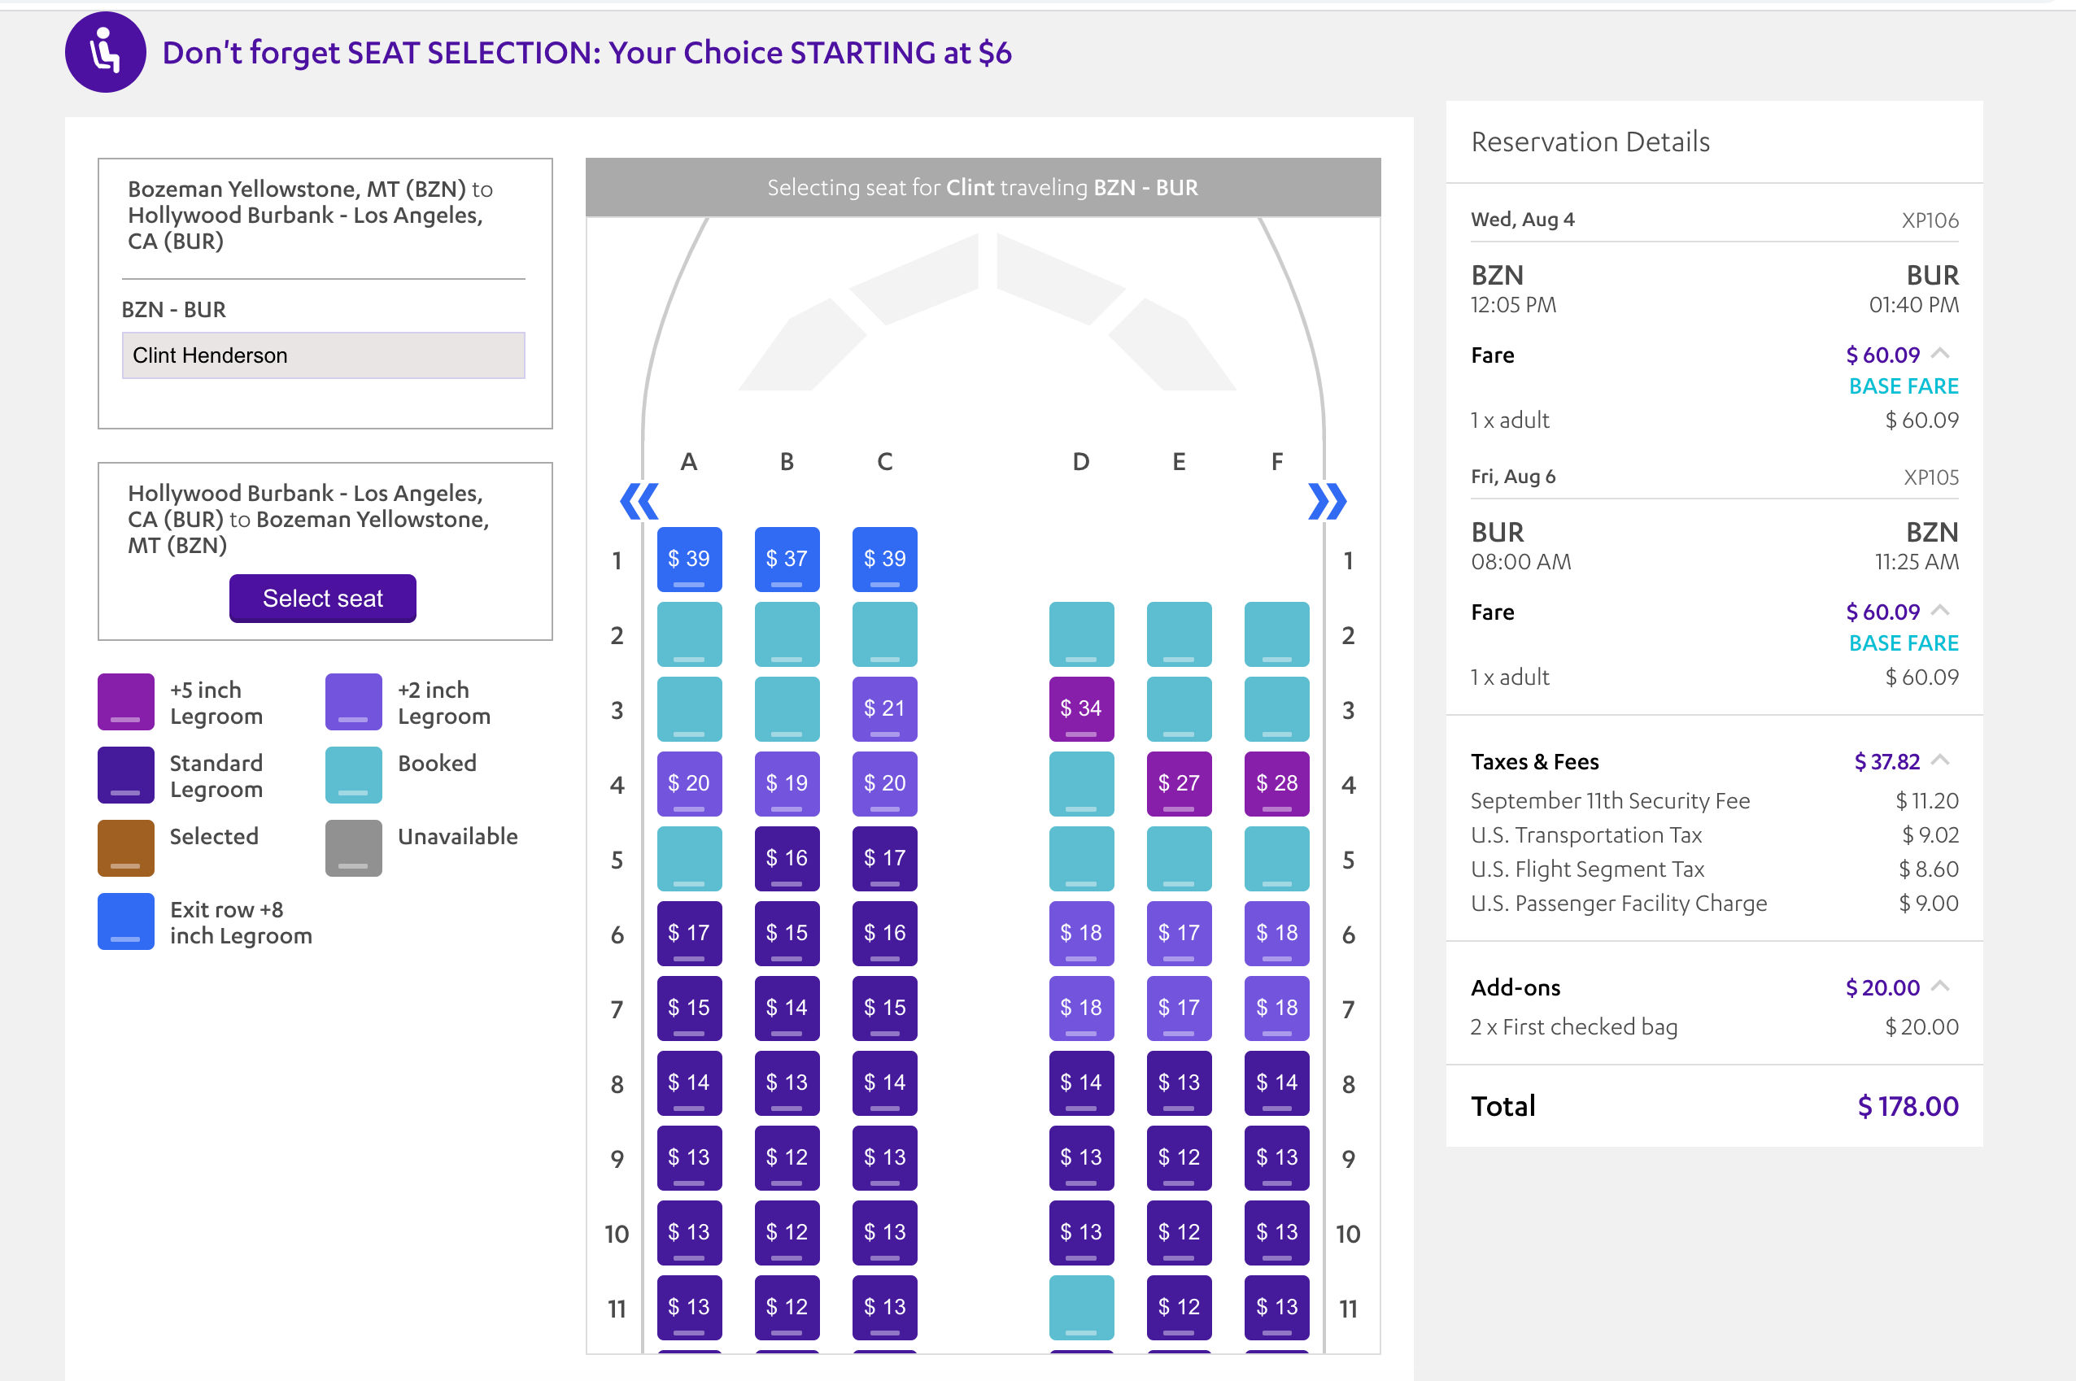Viewport: 2076px width, 1381px height.
Task: Click the Exit row blue legend swatch
Action: click(126, 922)
